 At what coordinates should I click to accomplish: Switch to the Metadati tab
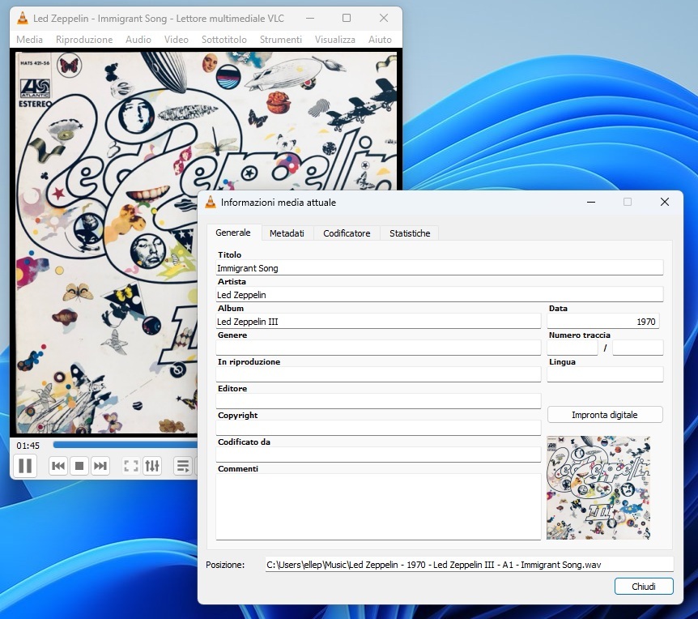287,233
